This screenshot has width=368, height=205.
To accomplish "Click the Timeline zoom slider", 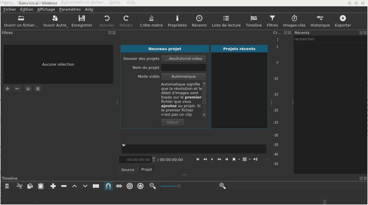I will pos(188,186).
